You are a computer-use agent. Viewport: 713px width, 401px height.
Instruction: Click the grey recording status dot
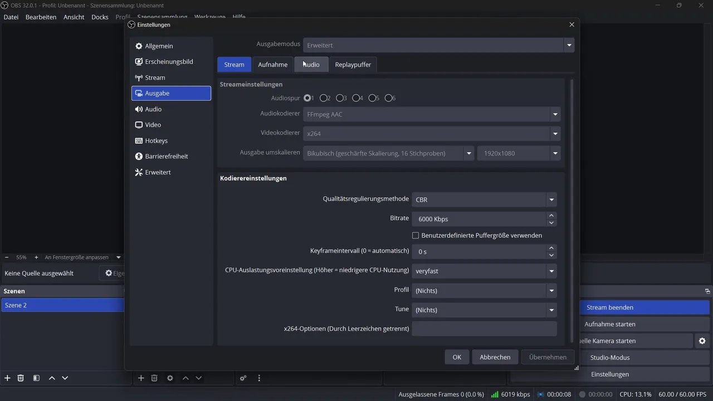[582, 394]
